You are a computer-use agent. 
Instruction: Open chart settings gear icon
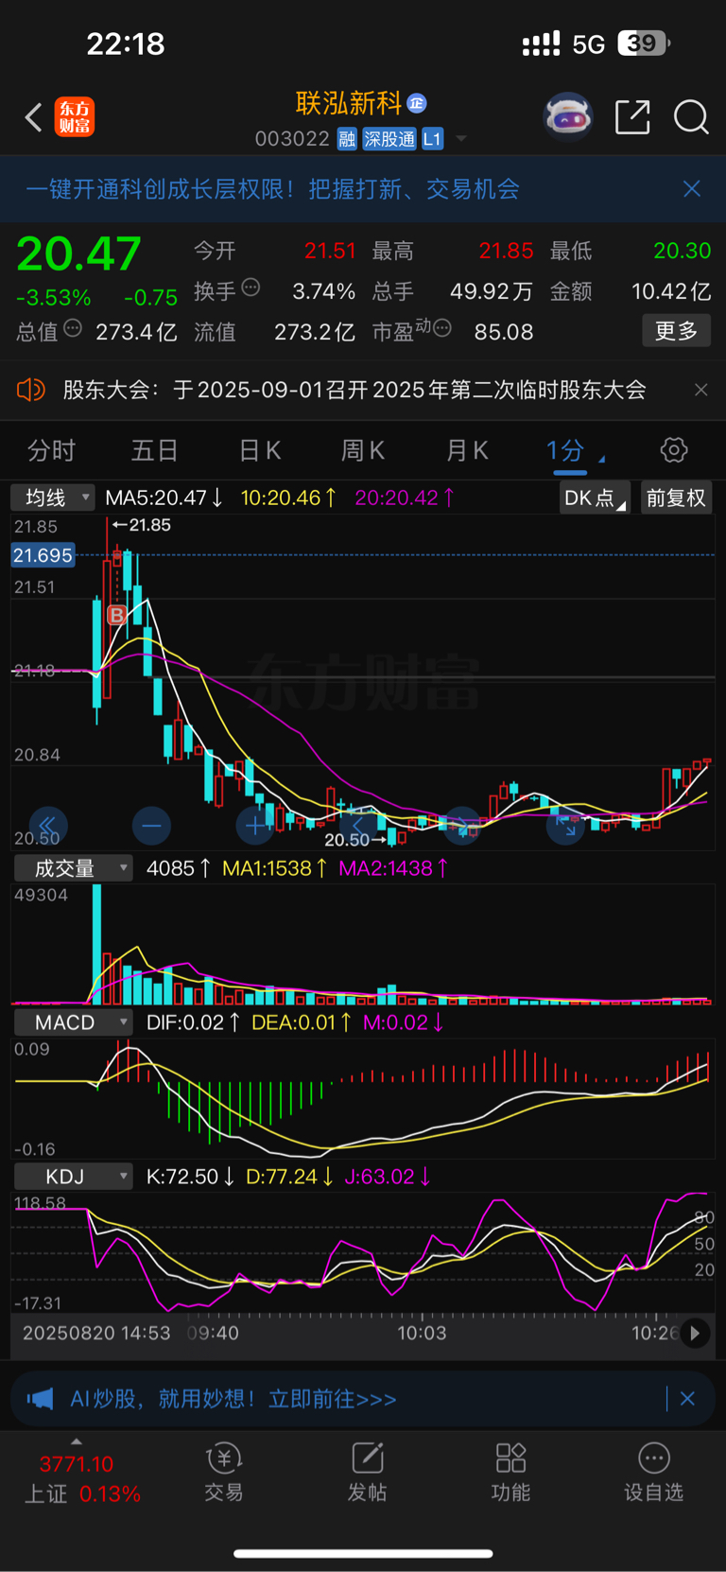click(x=674, y=450)
